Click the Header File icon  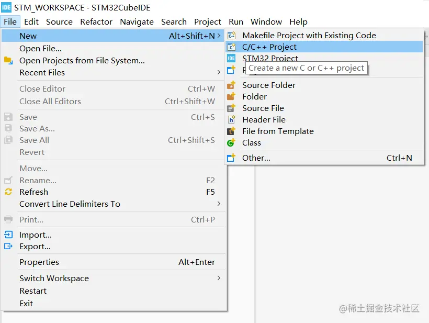click(231, 119)
